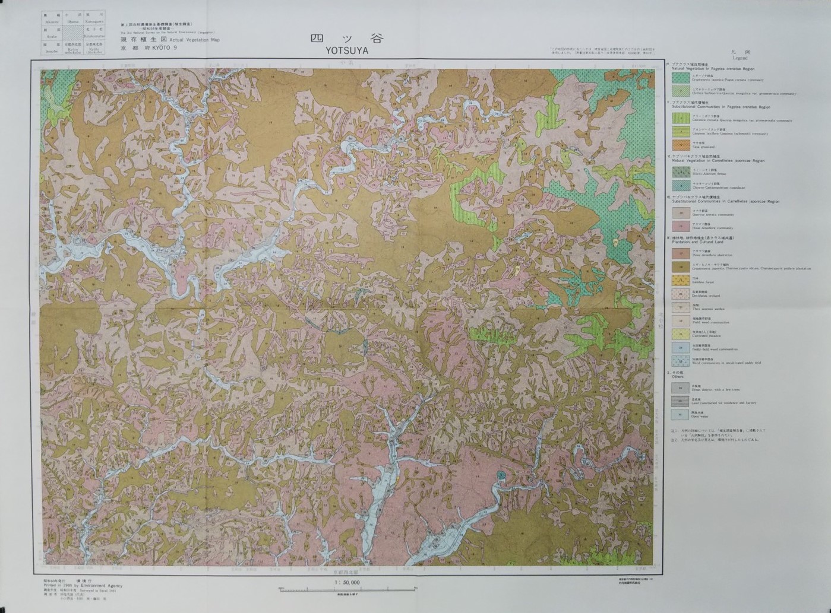Click the Open water legend swatch

tap(680, 415)
